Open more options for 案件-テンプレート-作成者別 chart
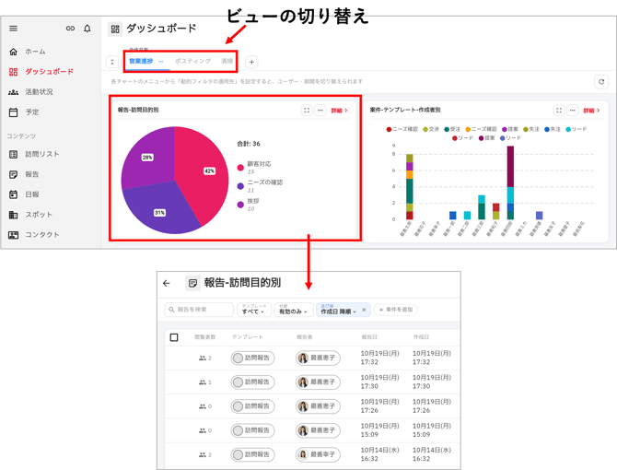Image resolution: width=617 pixels, height=470 pixels. 573,111
